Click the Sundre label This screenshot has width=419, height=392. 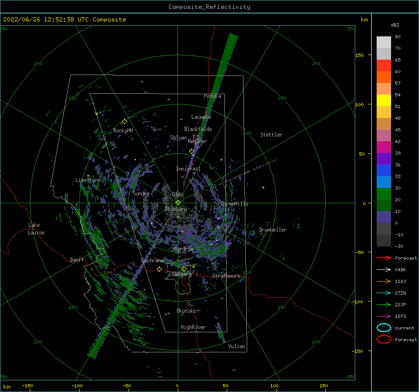(141, 193)
